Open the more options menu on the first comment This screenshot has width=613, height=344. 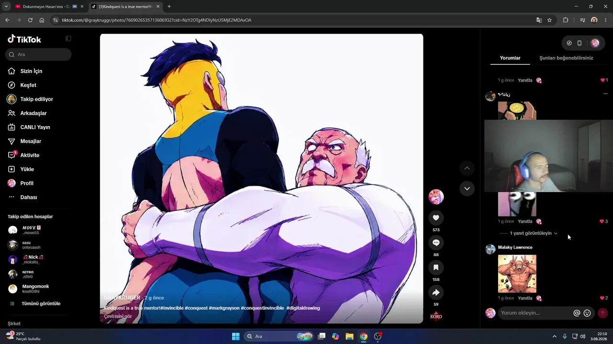click(x=605, y=94)
